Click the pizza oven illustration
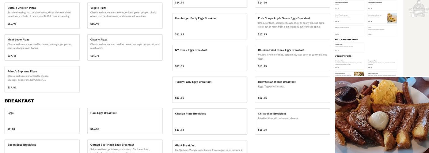 418,9
